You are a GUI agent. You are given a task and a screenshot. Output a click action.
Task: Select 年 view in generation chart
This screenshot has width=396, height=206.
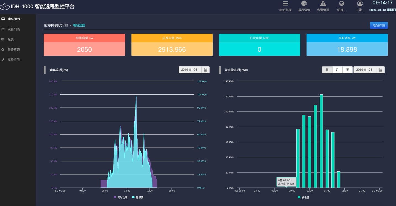347,70
